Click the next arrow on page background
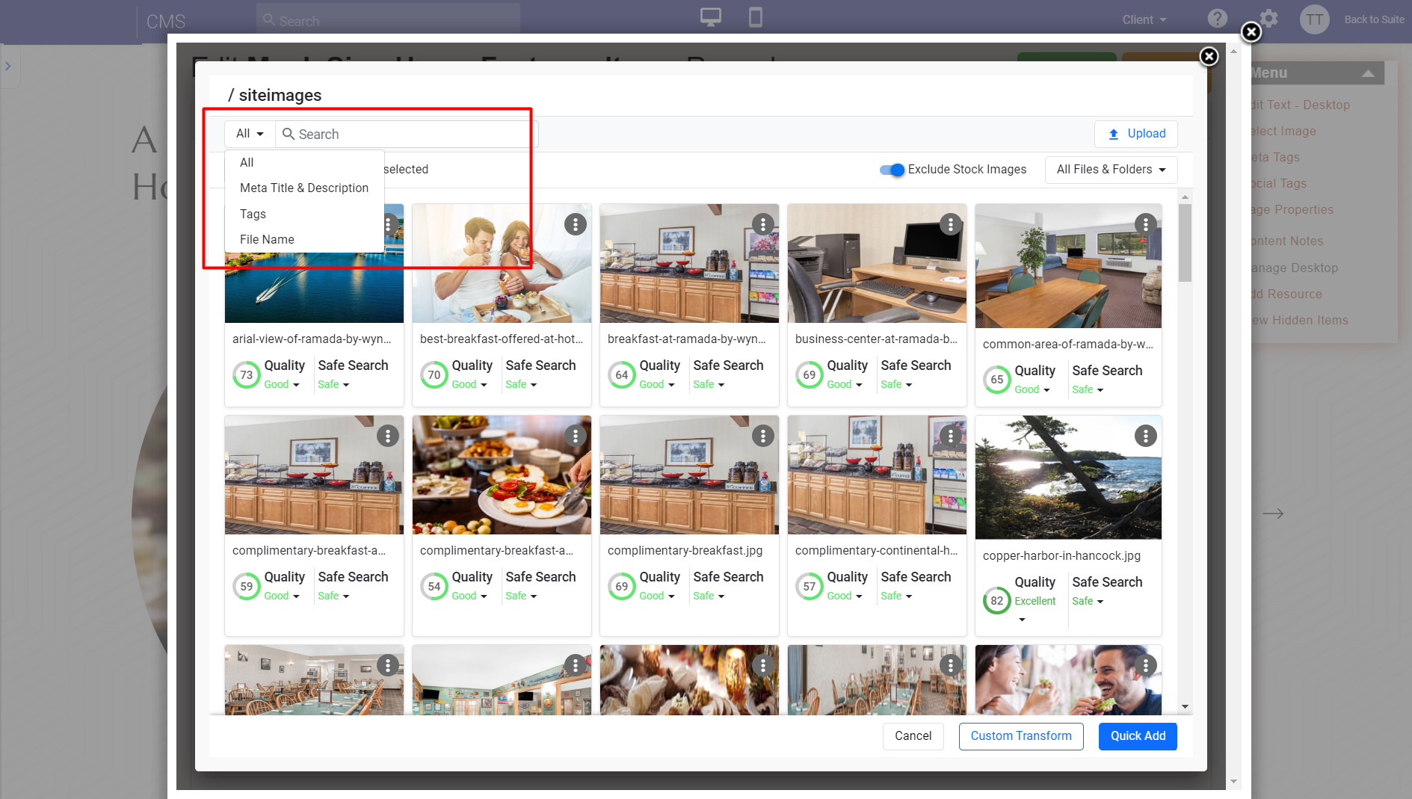1412x799 pixels. click(1273, 513)
